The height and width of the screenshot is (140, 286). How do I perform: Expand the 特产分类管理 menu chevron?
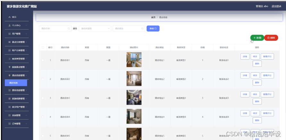click(x=26, y=50)
